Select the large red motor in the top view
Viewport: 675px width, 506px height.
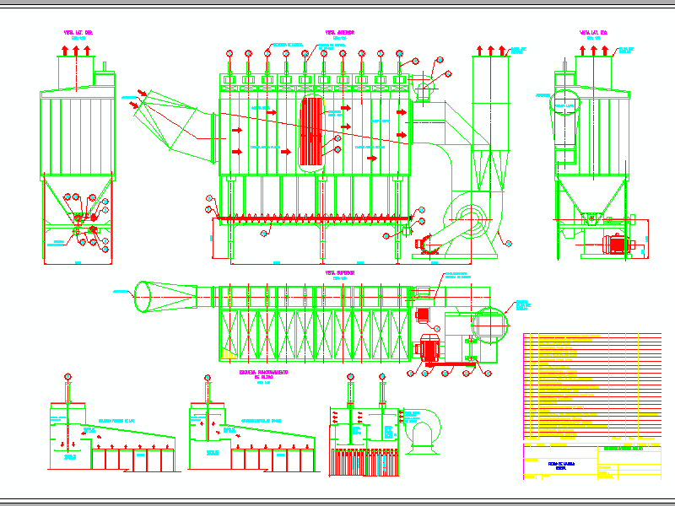428,347
